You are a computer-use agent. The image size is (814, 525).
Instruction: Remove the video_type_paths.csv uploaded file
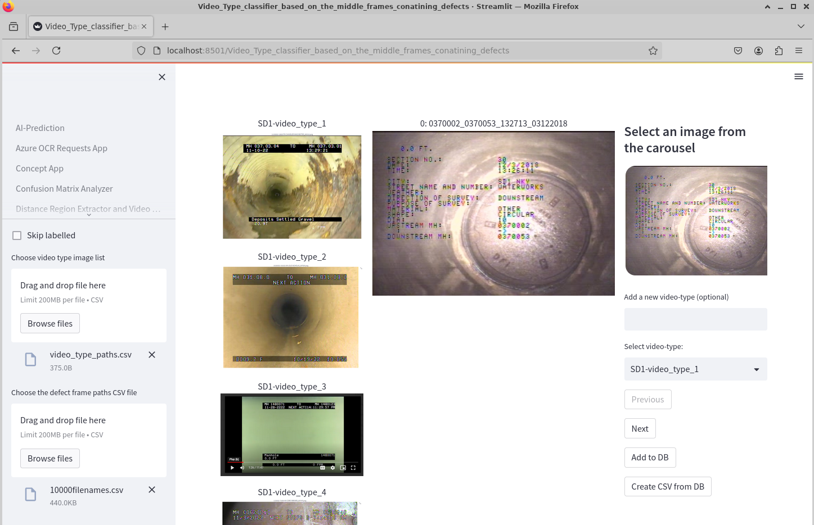(x=152, y=355)
